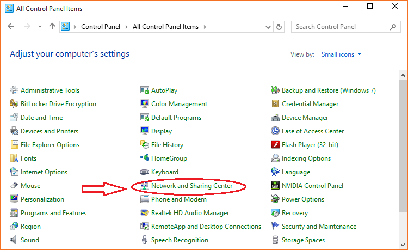Click the Mouse icon
The width and height of the screenshot is (408, 250).
pos(14,185)
